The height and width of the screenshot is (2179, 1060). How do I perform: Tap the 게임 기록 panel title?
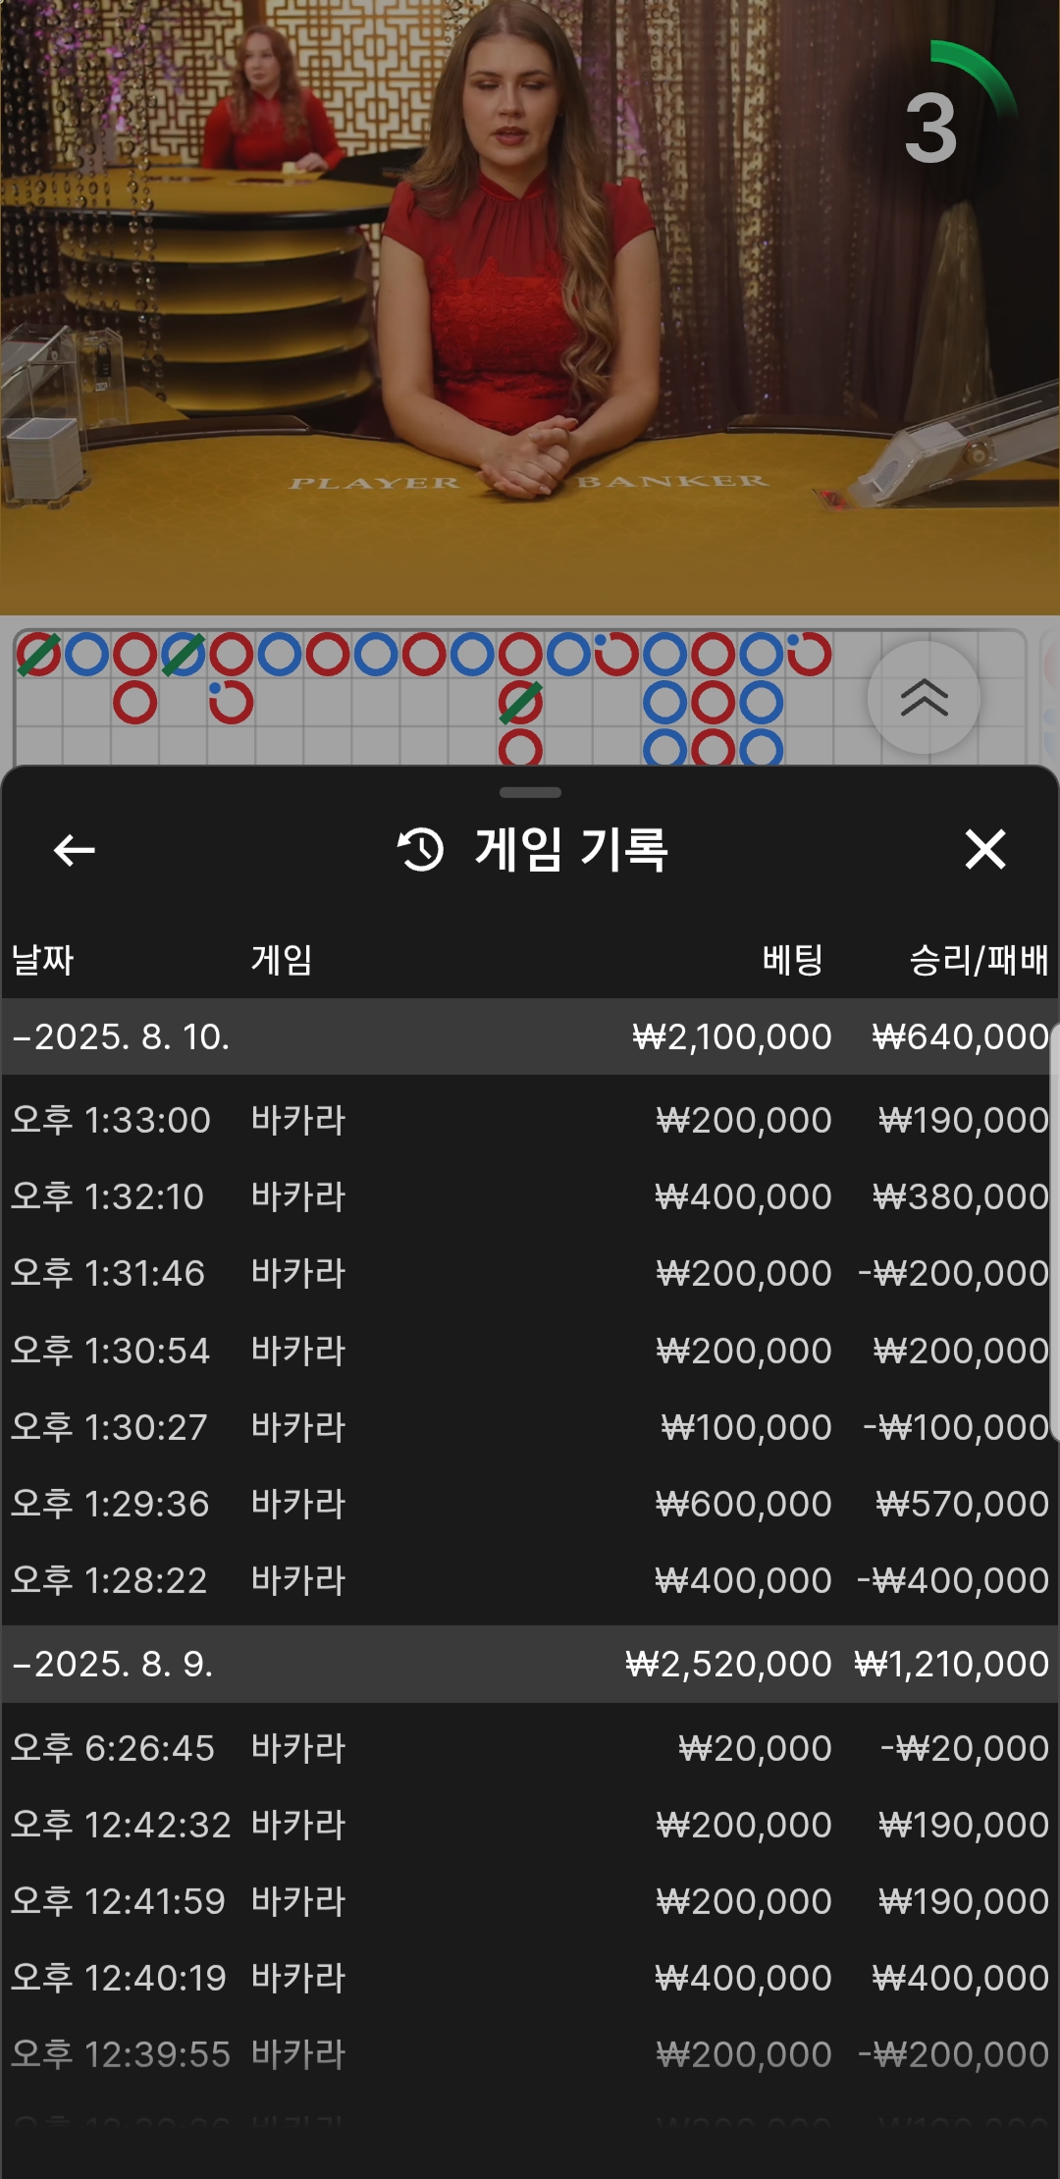572,849
